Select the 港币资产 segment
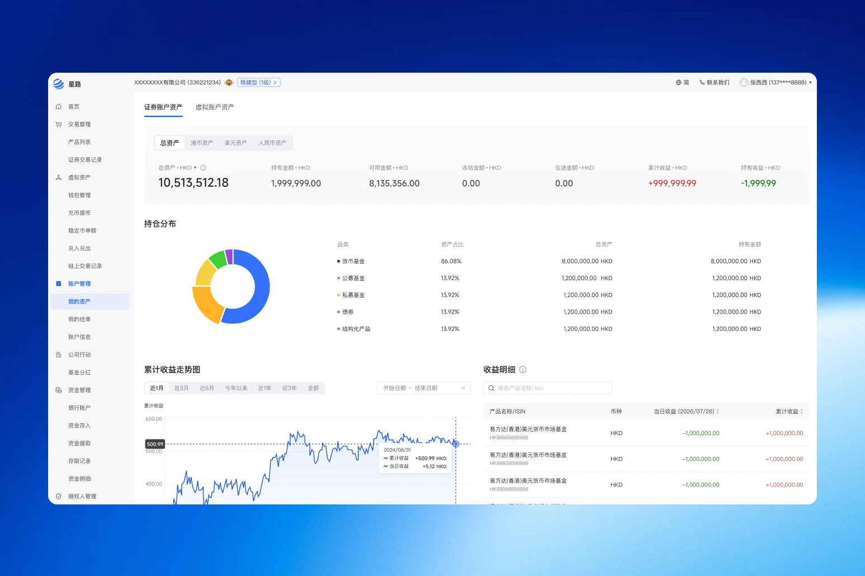This screenshot has width=865, height=576. [x=201, y=143]
